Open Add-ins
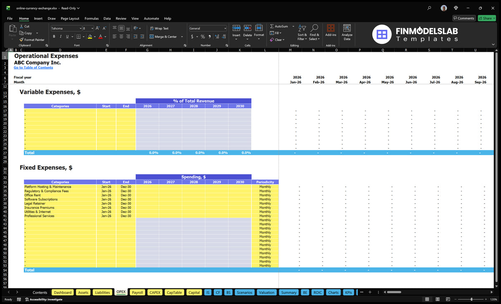 click(331, 30)
